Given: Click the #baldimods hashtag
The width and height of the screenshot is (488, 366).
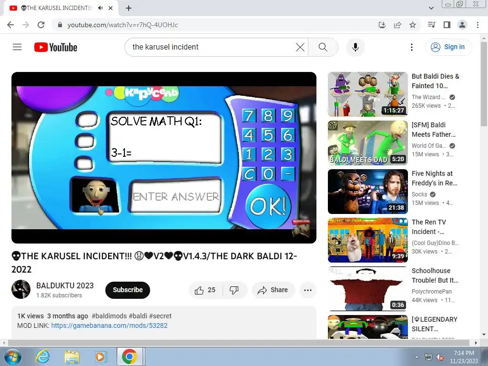Looking at the screenshot, I should click(x=109, y=316).
